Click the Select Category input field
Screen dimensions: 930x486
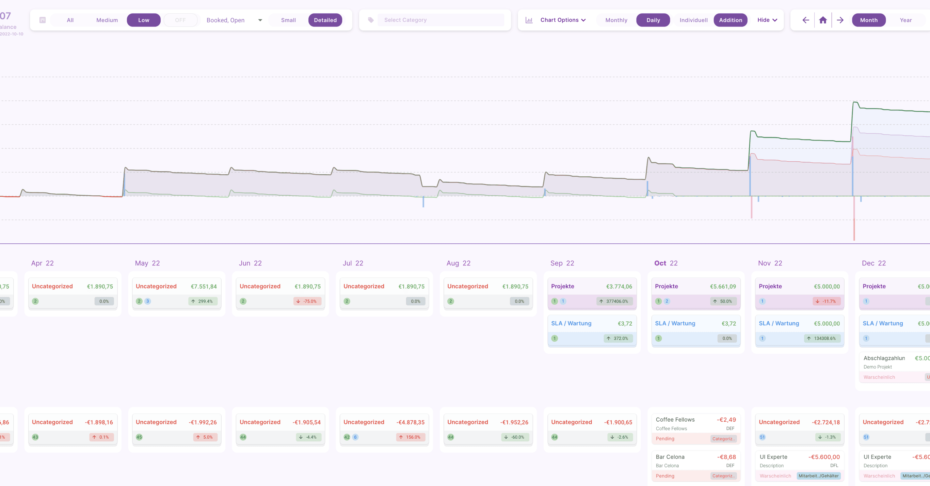point(440,20)
